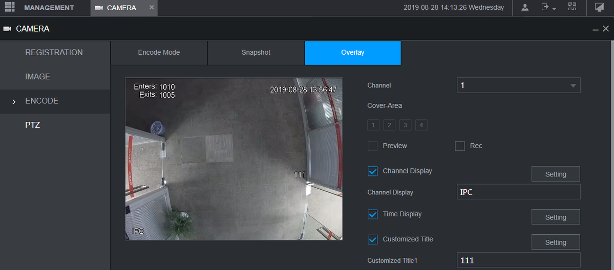Click the IPC overlay label in preview

[x=138, y=231]
